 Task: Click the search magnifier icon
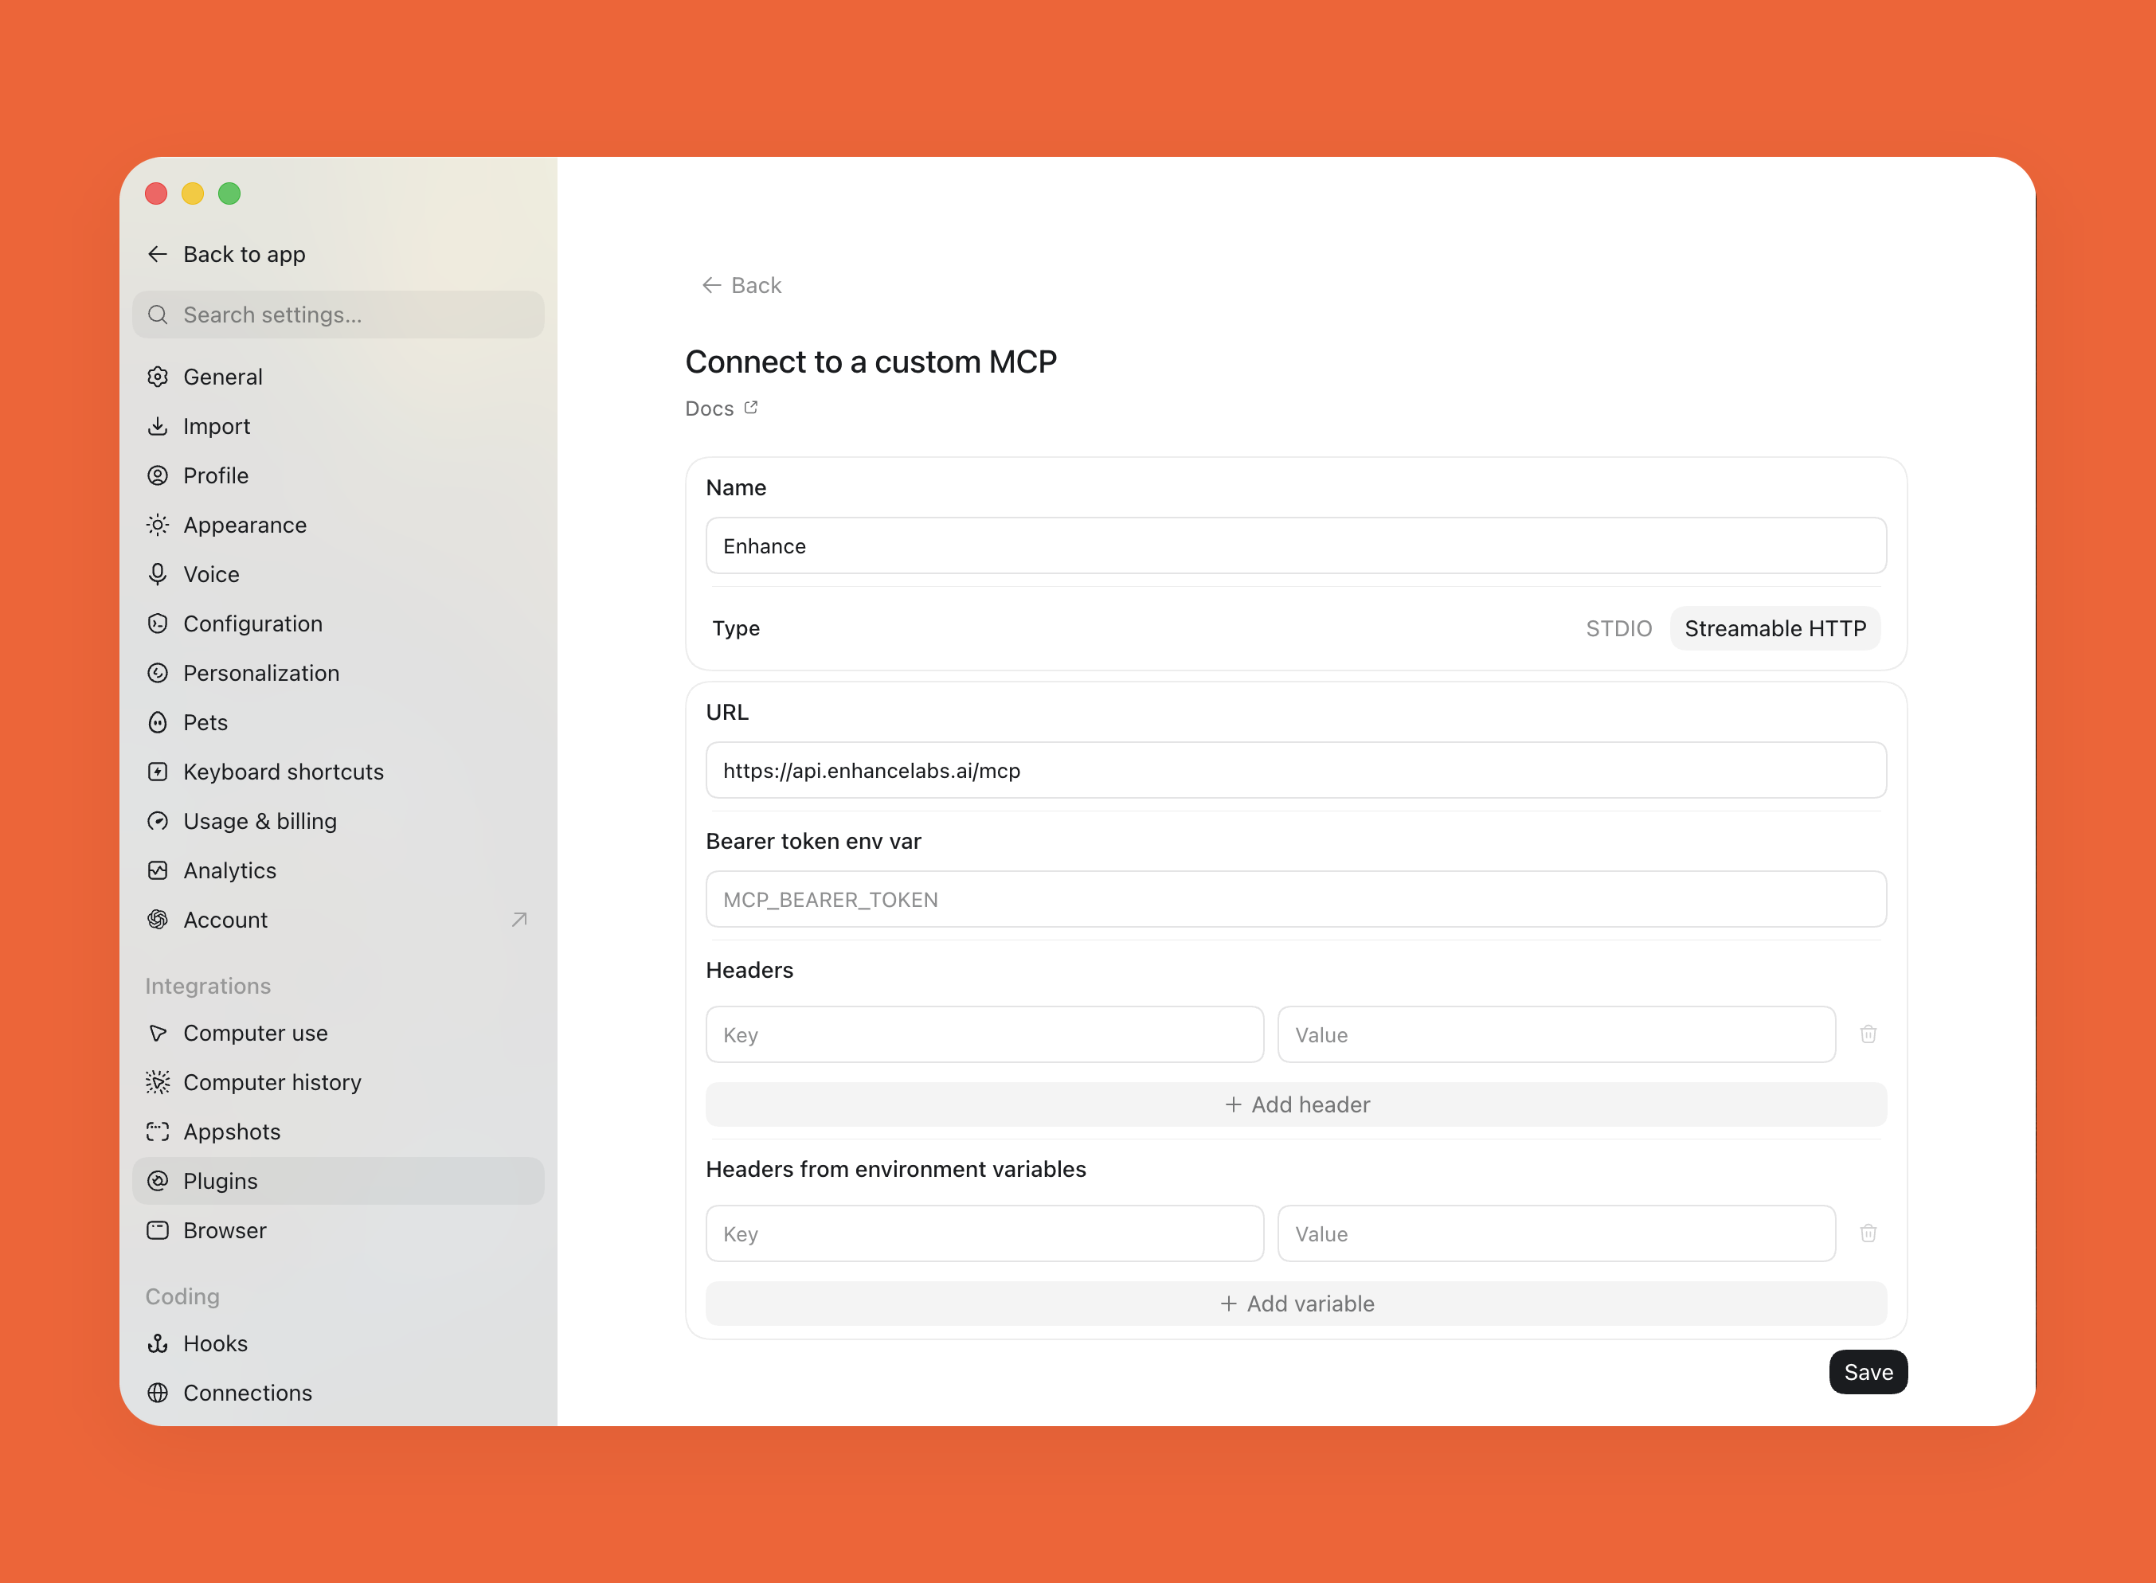[158, 315]
